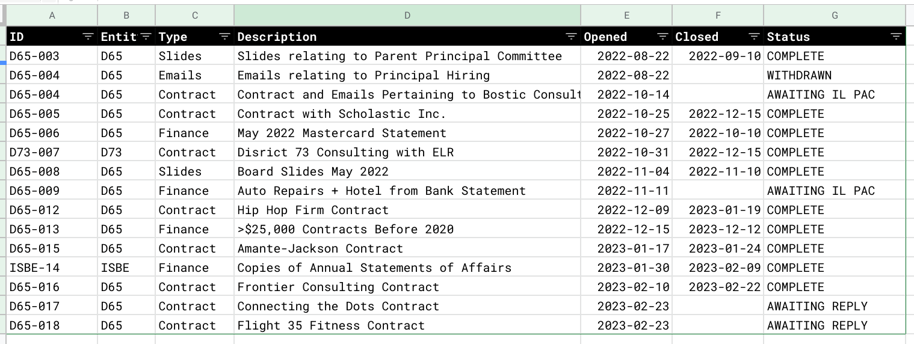Open the Opened column filter icon

tap(662, 37)
